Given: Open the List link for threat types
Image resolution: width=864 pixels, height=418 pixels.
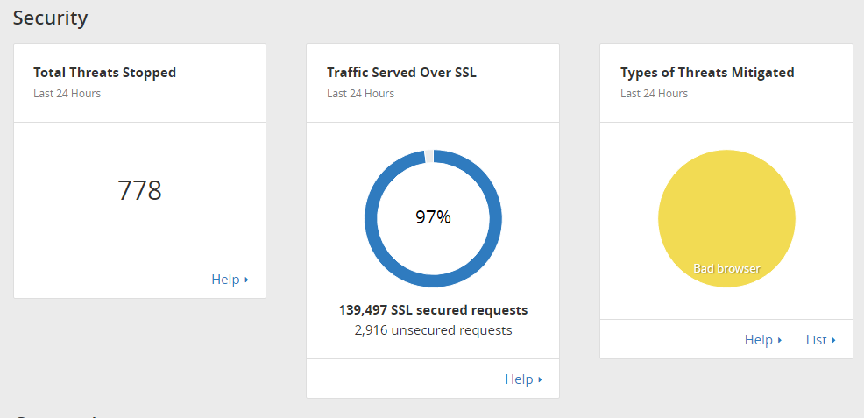Looking at the screenshot, I should pyautogui.click(x=816, y=340).
